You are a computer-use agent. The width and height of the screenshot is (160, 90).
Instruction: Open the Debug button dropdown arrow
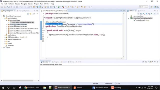coord(56,7)
